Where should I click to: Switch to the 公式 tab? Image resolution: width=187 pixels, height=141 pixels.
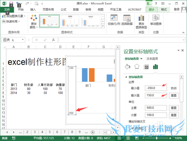click(64, 9)
